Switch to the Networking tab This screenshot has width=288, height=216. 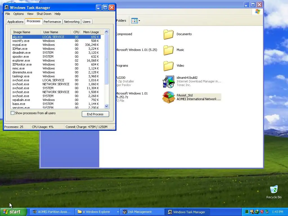[x=72, y=22]
